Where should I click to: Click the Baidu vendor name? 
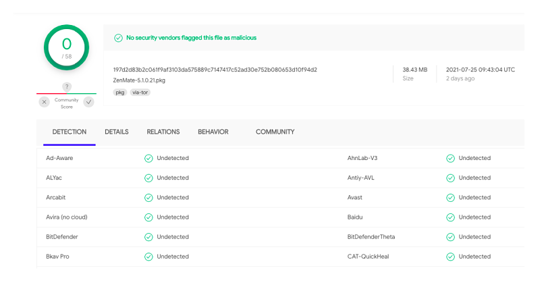coord(355,217)
